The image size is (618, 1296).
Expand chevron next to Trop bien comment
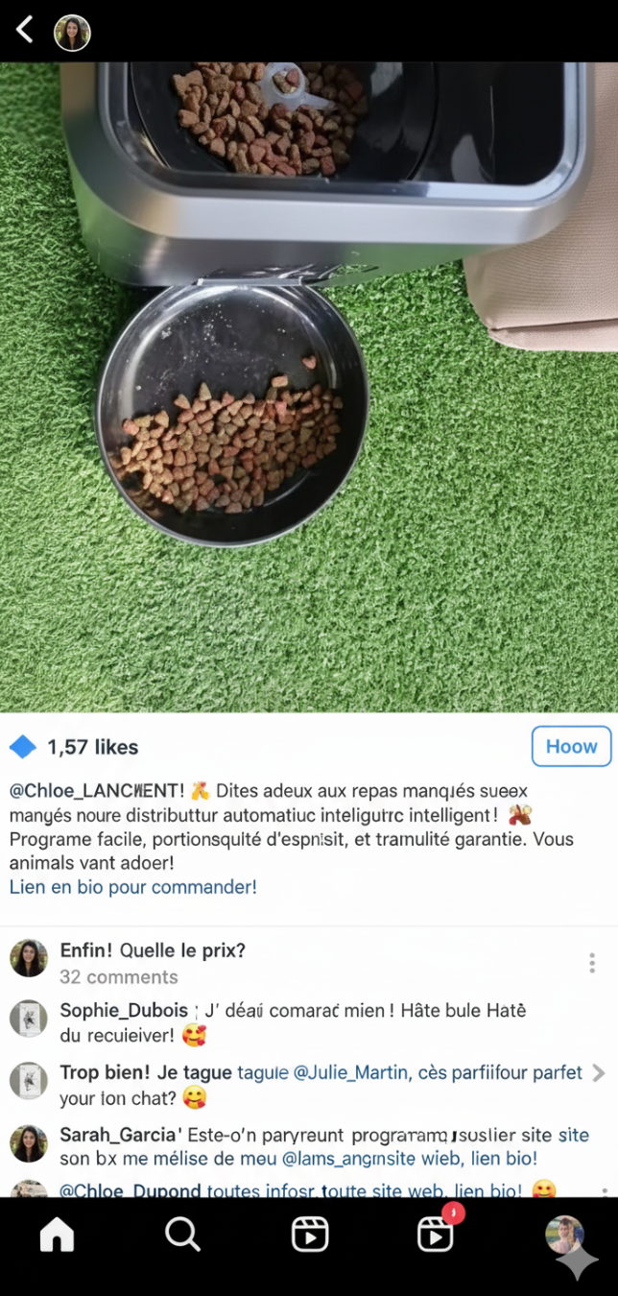click(x=599, y=1073)
